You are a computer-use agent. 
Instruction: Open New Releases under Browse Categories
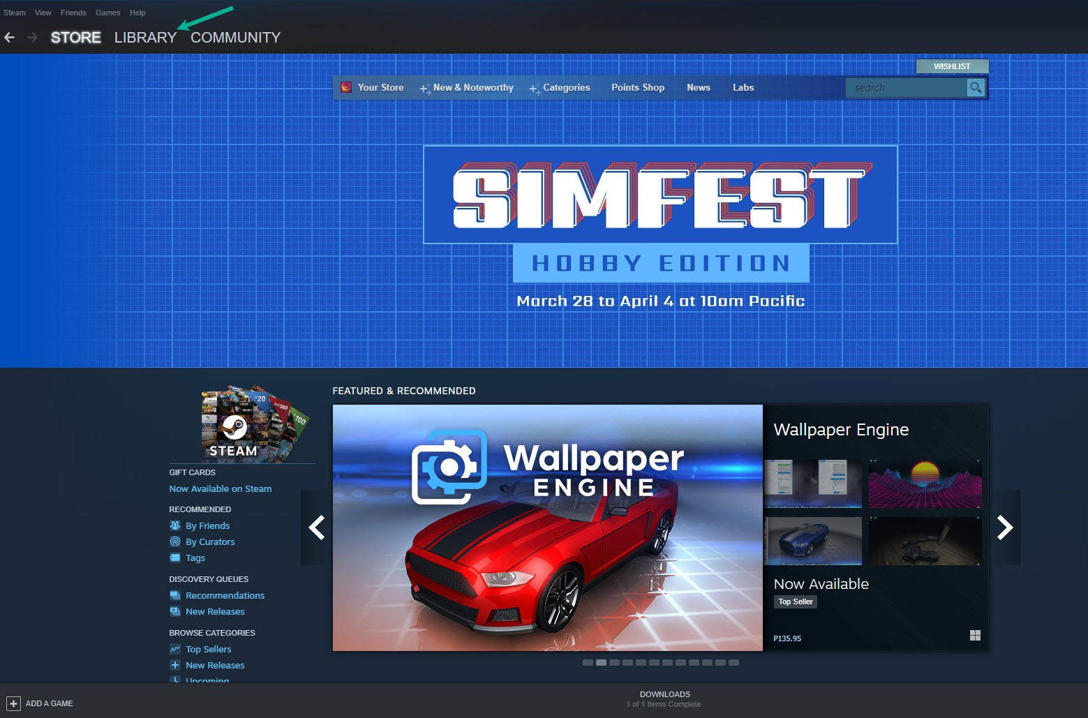coord(215,665)
